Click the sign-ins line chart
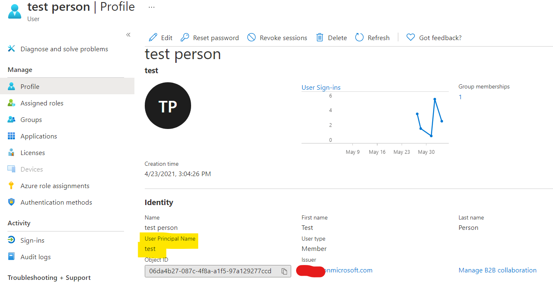The height and width of the screenshot is (284, 553). point(375,118)
